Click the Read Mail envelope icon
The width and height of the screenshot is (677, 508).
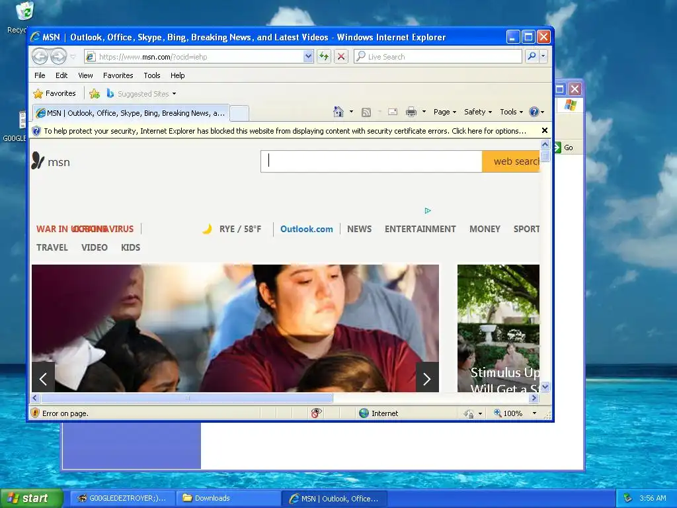pos(393,112)
